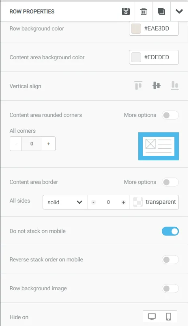The height and width of the screenshot is (326, 189).
Task: Save the row using the floppy disk icon
Action: click(126, 11)
